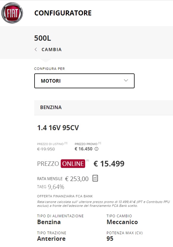The height and width of the screenshot is (247, 173).
Task: Select the 1.4 16V 95CV engine title
Action: click(x=58, y=128)
